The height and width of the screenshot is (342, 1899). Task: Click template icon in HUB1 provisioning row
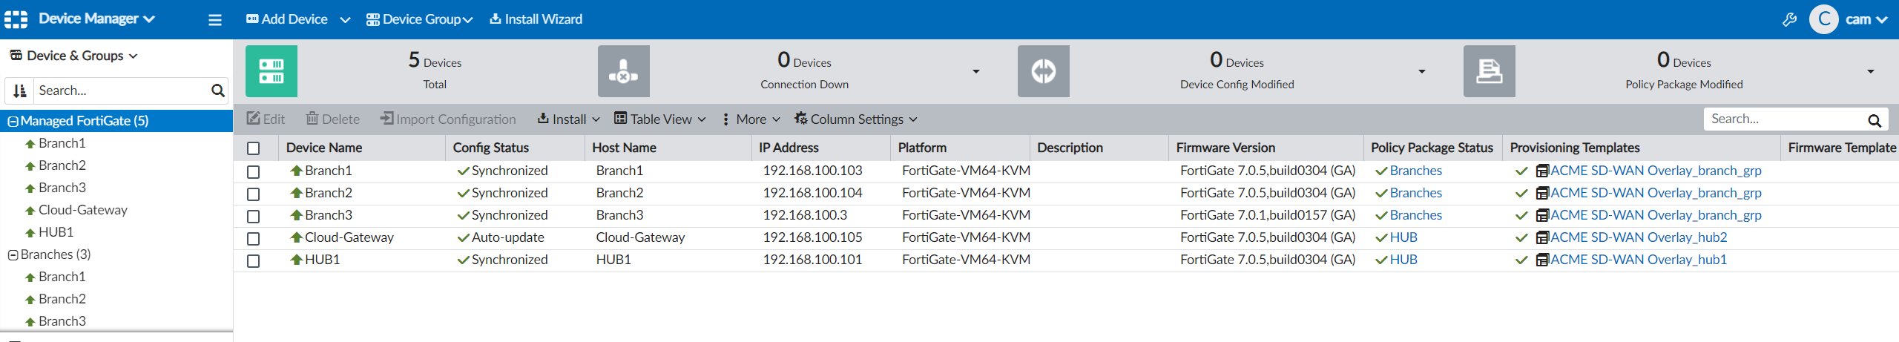1542,260
